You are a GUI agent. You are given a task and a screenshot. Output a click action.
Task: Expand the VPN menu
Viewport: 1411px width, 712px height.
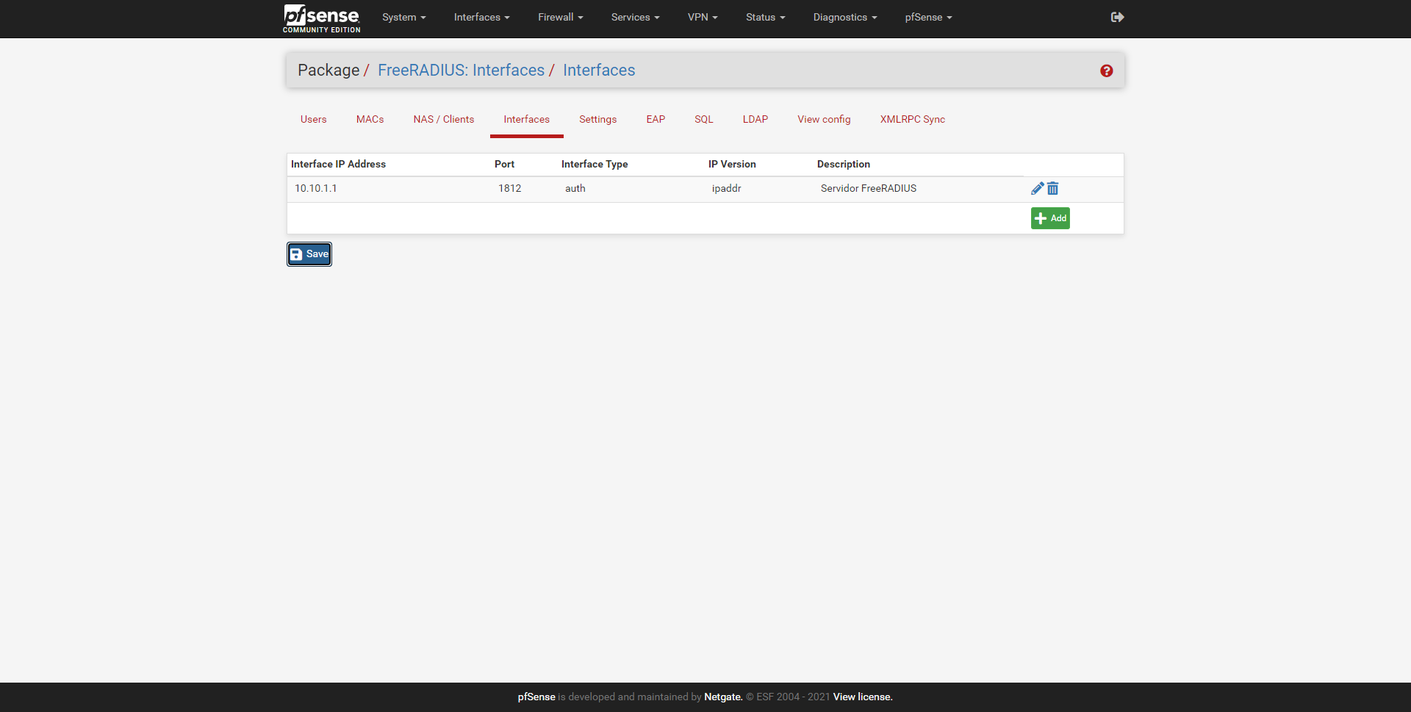pos(703,17)
